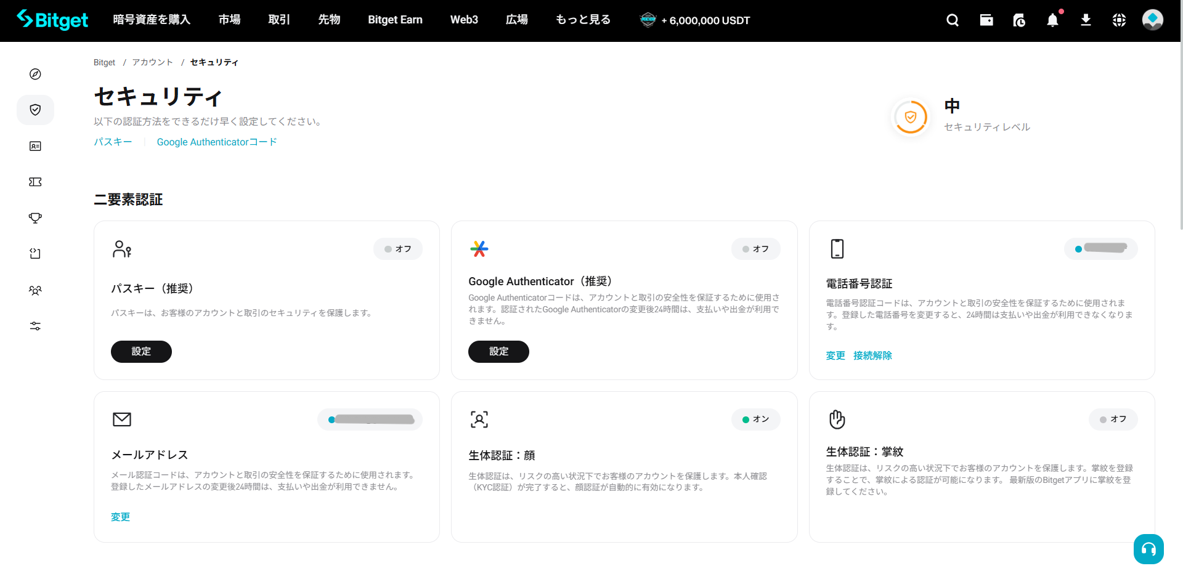
Task: Click the face biometrics オン status badge
Action: pyautogui.click(x=755, y=419)
